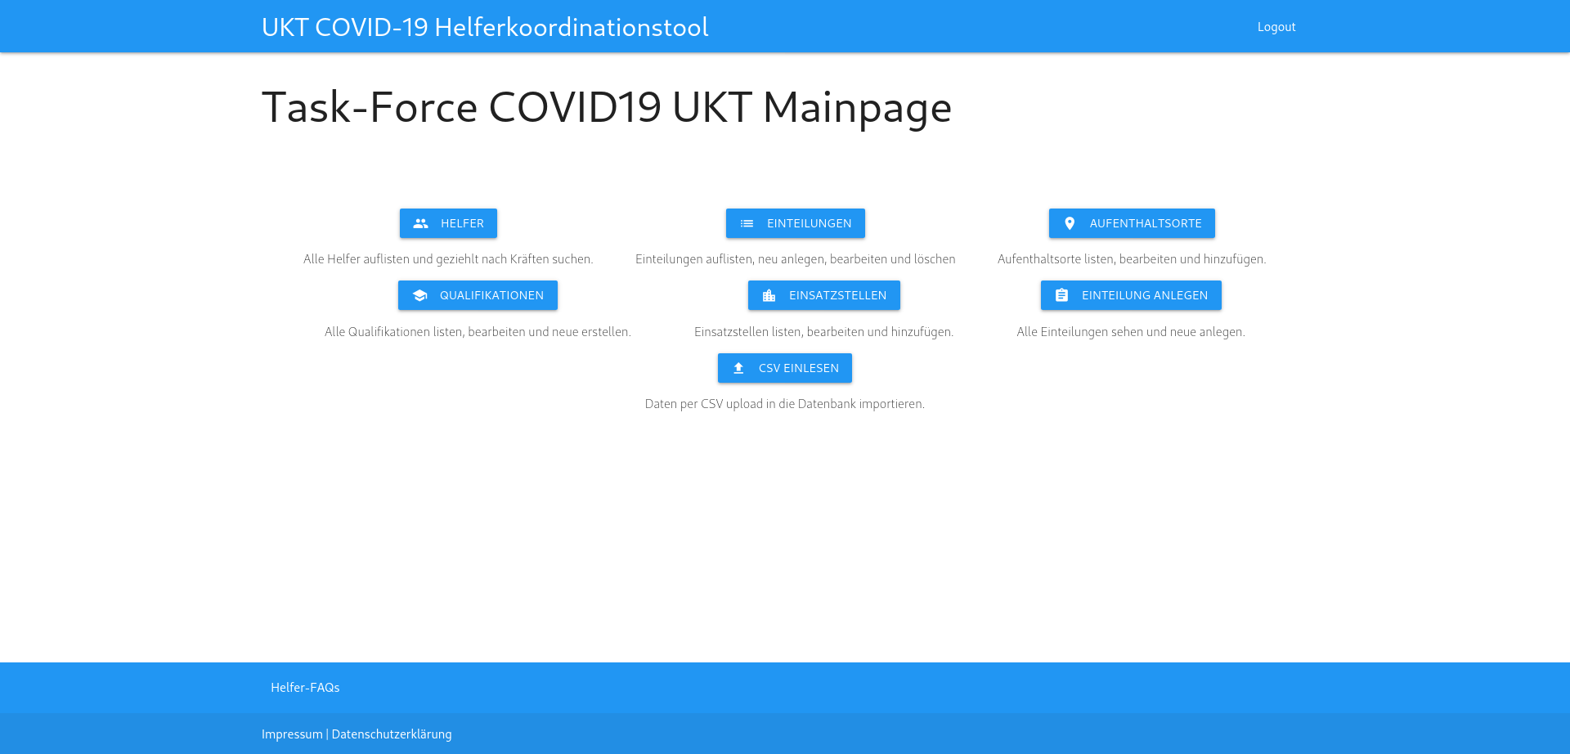The height and width of the screenshot is (754, 1570).
Task: Open QUALIFIKATIONEN label
Action: click(491, 295)
